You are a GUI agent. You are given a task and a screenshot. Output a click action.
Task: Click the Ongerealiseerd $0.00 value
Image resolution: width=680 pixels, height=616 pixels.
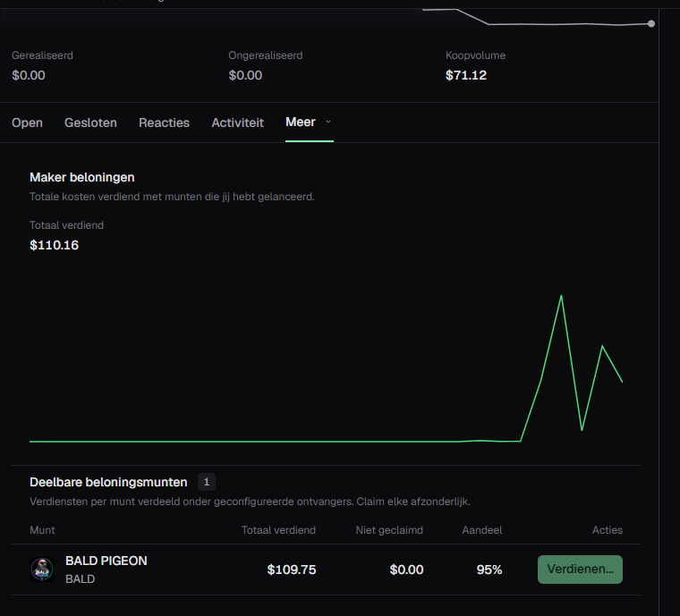(245, 75)
